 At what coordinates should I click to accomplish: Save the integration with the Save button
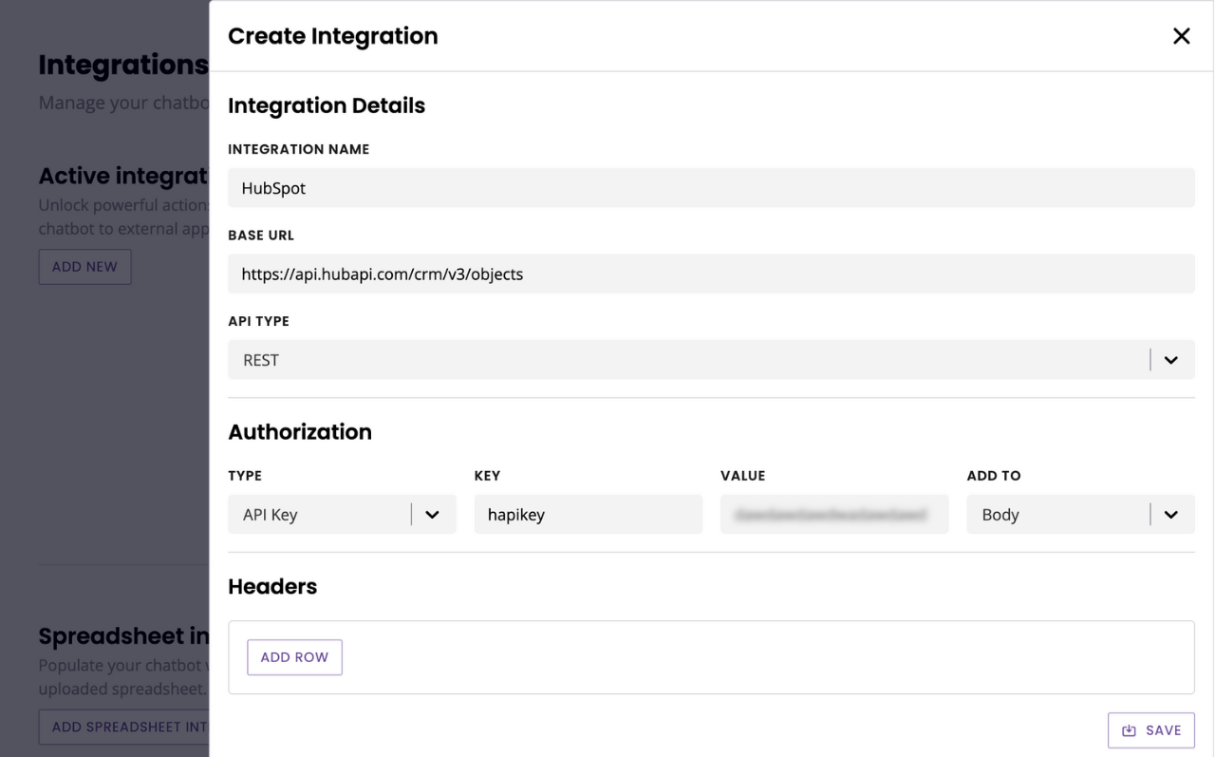click(1151, 730)
